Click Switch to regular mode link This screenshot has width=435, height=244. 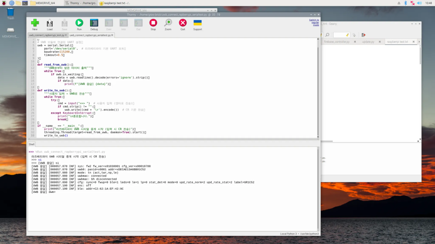[x=314, y=22]
